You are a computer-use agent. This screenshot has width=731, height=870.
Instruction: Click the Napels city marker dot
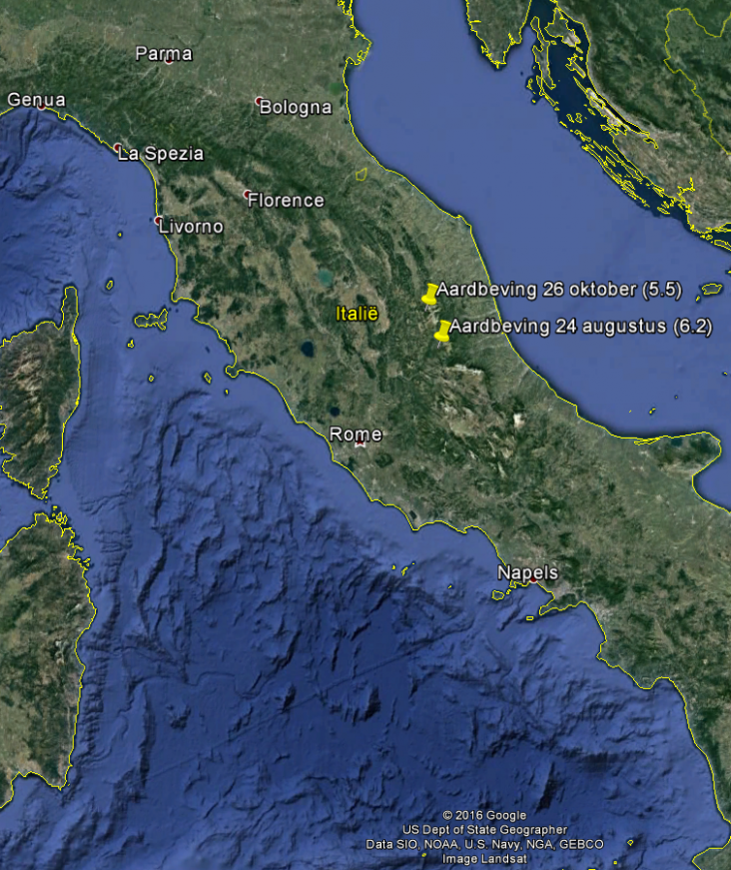533,579
